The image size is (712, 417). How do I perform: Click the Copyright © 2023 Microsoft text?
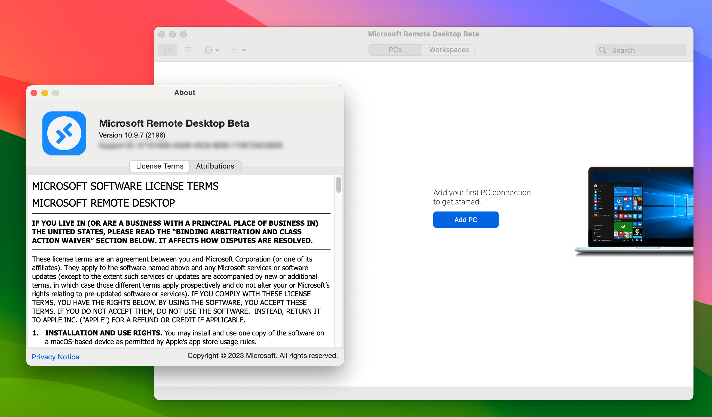pyautogui.click(x=262, y=356)
